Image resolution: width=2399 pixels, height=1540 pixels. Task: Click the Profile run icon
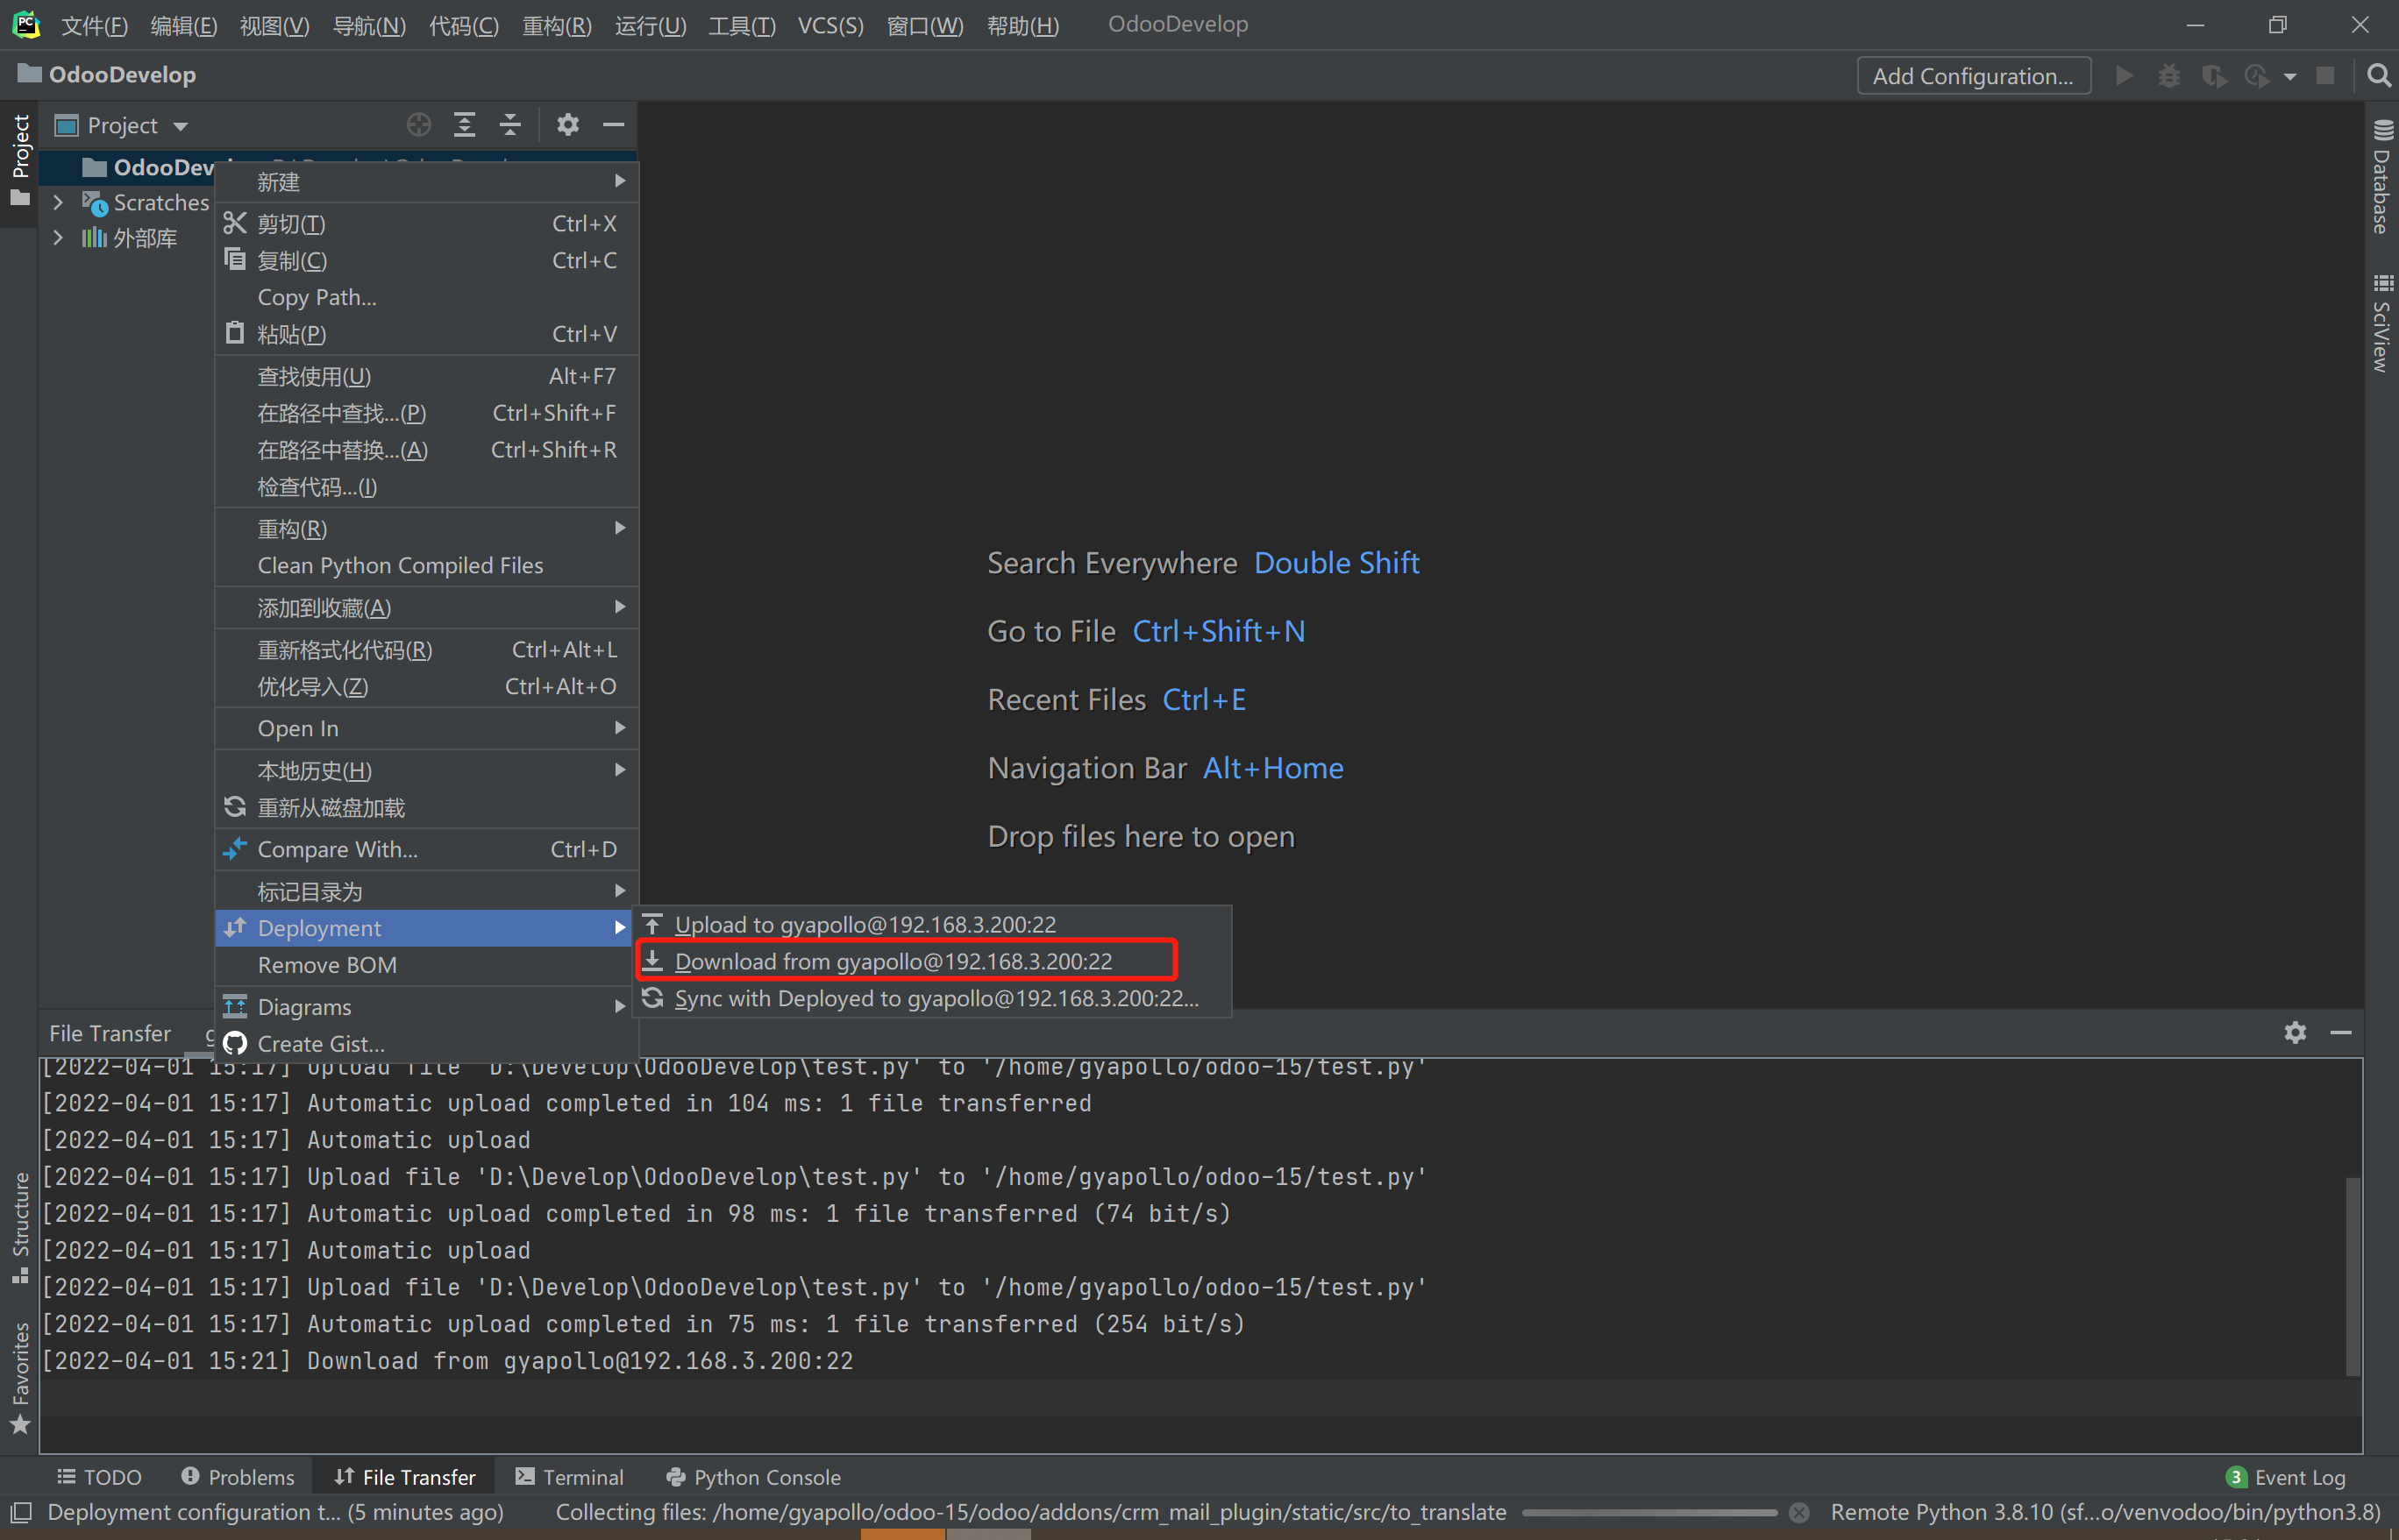tap(2257, 76)
